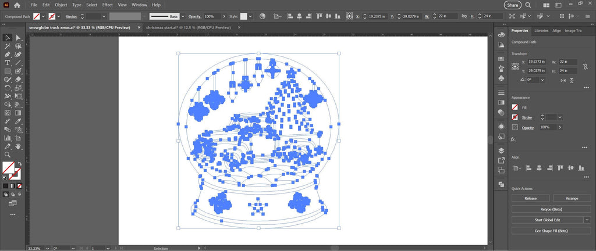
Task: Click Start Global Edit button
Action: point(547,220)
